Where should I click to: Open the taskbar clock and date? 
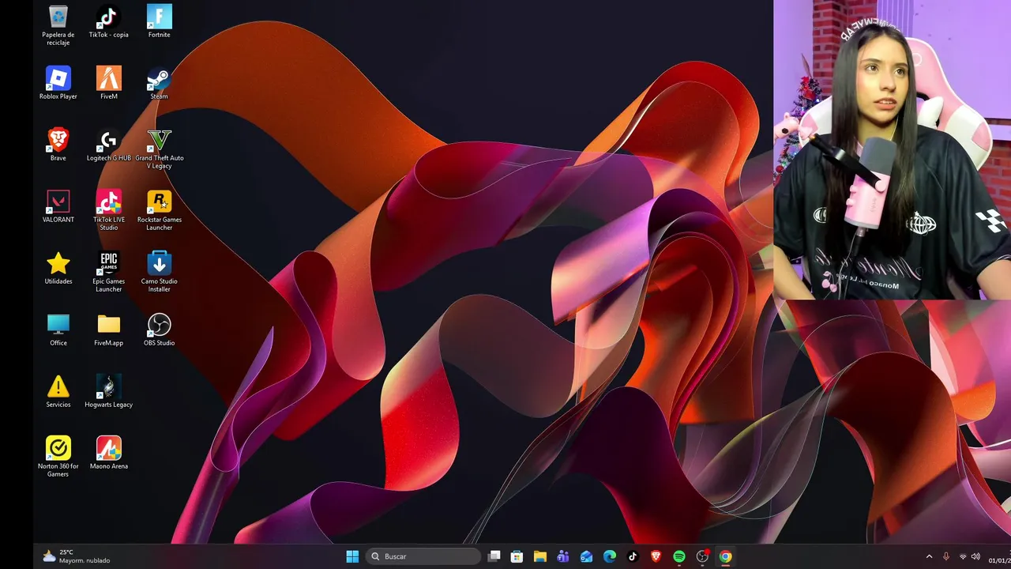998,556
